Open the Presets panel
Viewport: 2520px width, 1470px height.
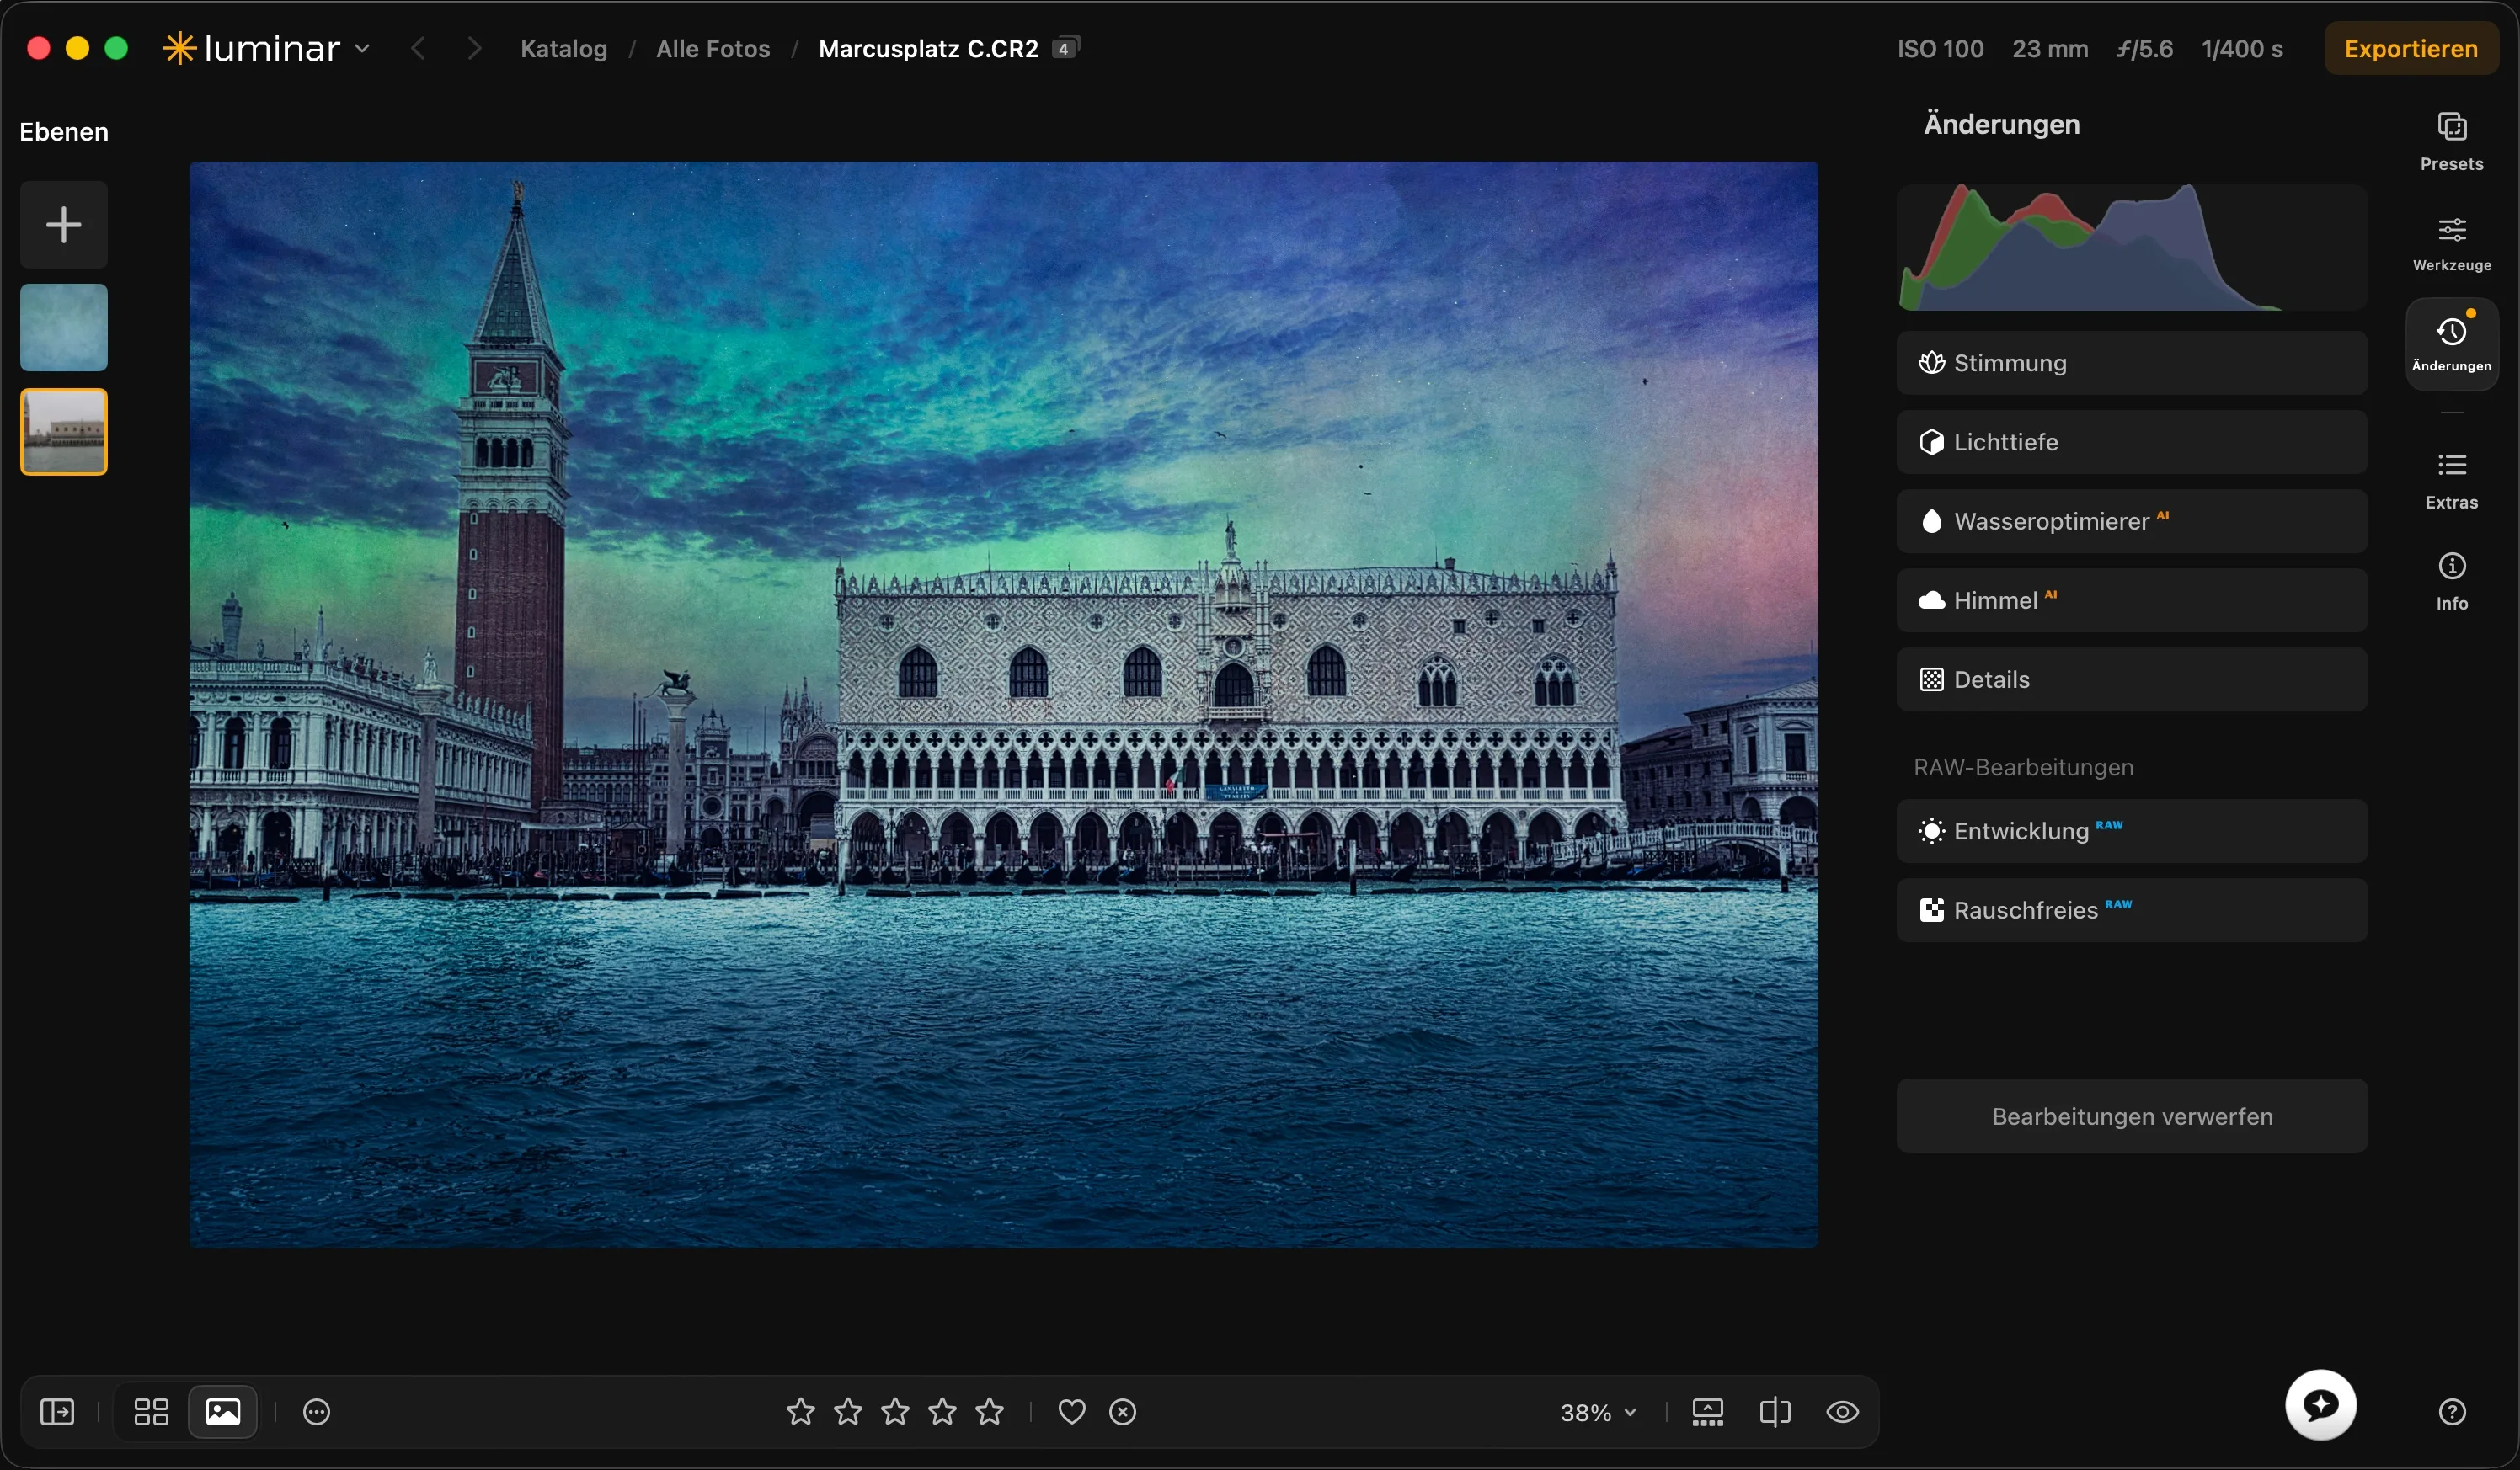pyautogui.click(x=2451, y=142)
